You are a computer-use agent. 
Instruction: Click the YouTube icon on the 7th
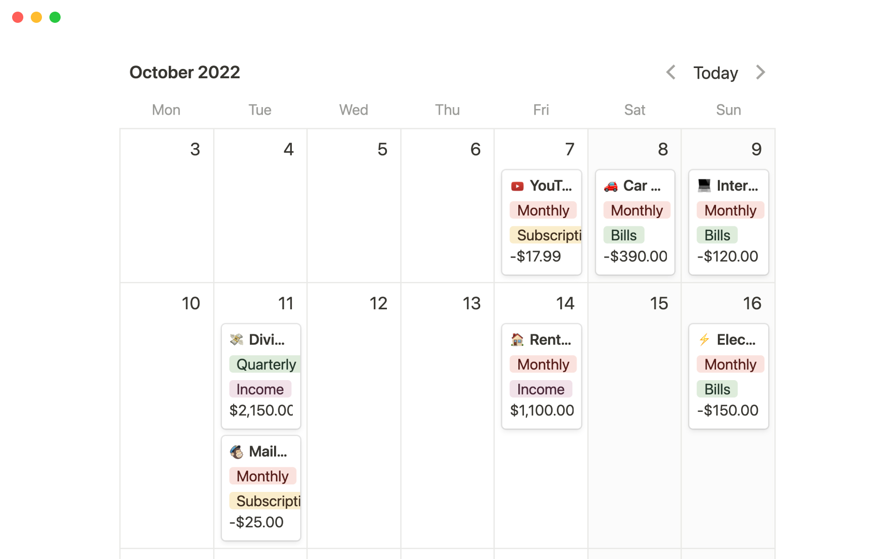pyautogui.click(x=517, y=186)
